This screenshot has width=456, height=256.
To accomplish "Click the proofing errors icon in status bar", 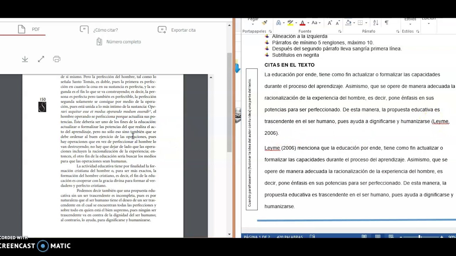I will click(x=312, y=237).
